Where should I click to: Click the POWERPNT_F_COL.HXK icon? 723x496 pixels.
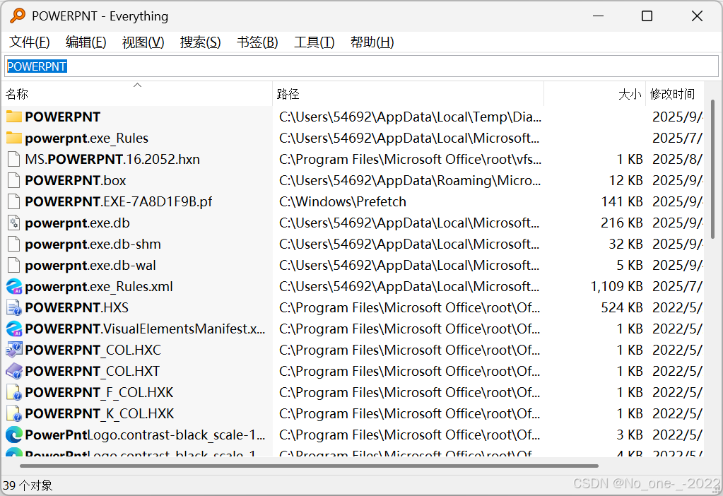point(14,392)
